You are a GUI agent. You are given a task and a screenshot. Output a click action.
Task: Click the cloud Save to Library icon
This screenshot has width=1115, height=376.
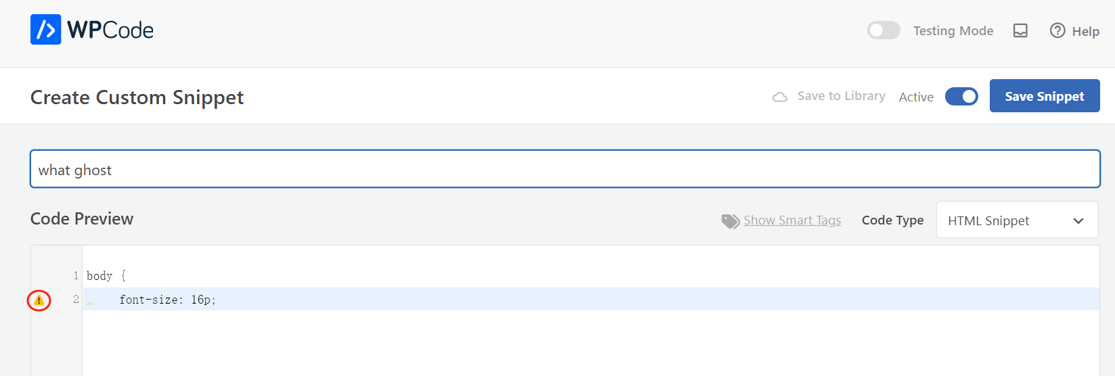coord(780,97)
